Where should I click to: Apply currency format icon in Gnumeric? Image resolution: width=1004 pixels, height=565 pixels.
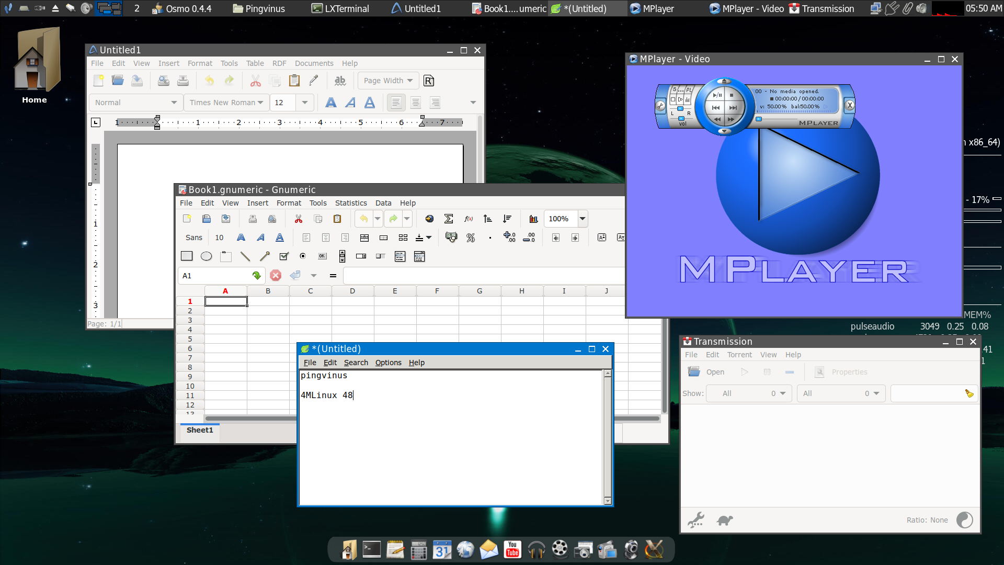click(x=451, y=238)
